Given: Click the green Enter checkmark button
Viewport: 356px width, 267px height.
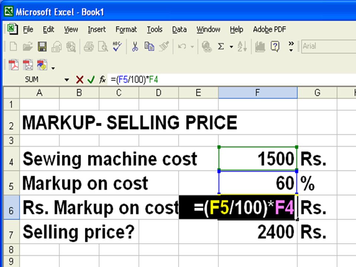Looking at the screenshot, I should point(91,80).
